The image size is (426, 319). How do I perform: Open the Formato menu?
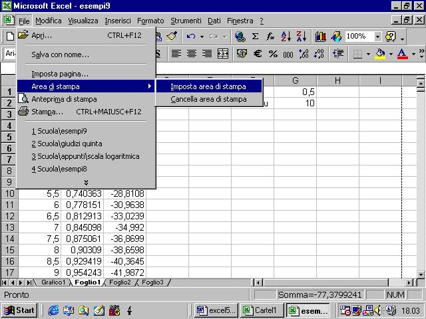coord(150,21)
